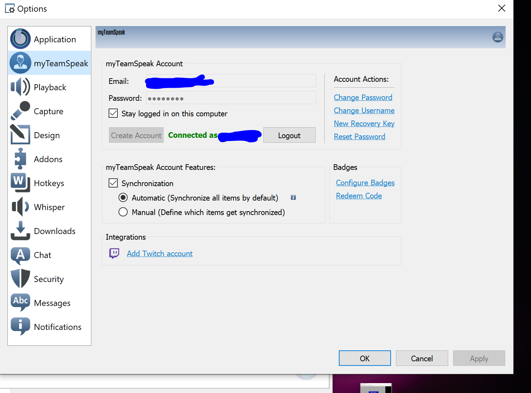531x393 pixels.
Task: Click the desktop thumbnail behind the dialog
Action: tap(376, 388)
